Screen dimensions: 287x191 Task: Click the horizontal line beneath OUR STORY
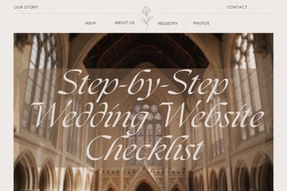[75, 13]
